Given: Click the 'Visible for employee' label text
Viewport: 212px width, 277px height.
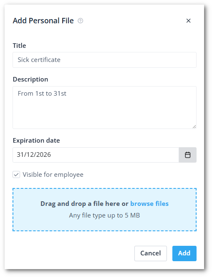Looking at the screenshot, I should click(53, 175).
